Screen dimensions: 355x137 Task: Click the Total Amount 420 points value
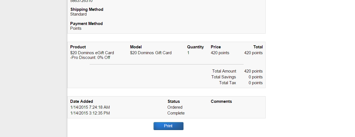tap(253, 71)
